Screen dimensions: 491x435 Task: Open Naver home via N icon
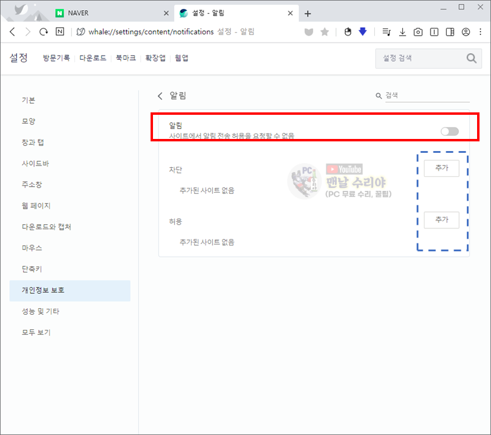[x=60, y=31]
